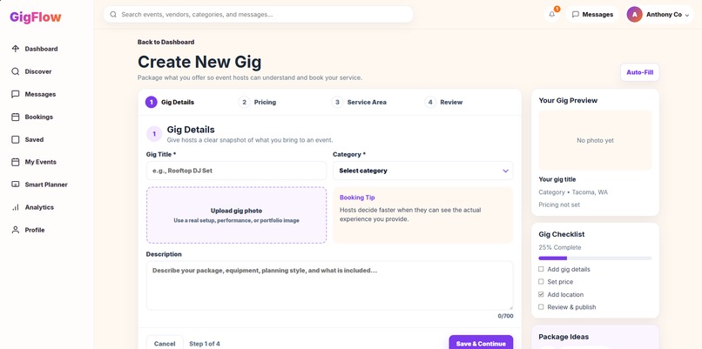The width and height of the screenshot is (702, 349).
Task: Click the My Events calendar icon
Action: pyautogui.click(x=16, y=162)
